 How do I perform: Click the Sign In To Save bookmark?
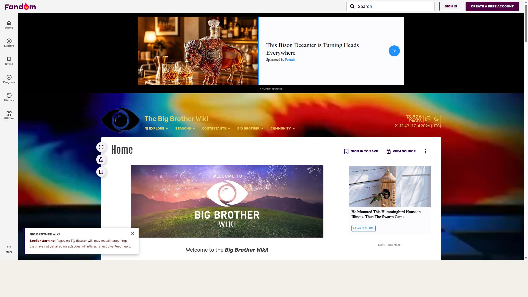coord(361,151)
